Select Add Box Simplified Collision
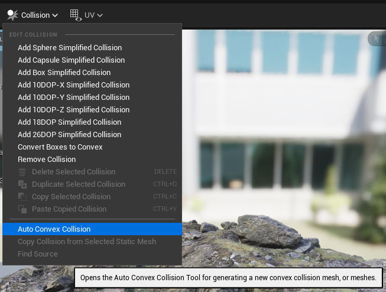The image size is (386, 292). tap(92, 72)
